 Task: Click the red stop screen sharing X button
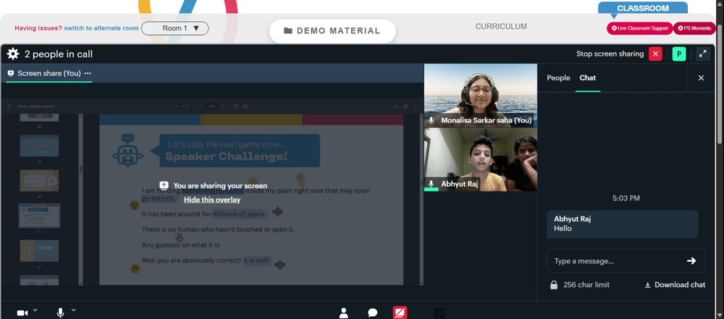tap(655, 54)
